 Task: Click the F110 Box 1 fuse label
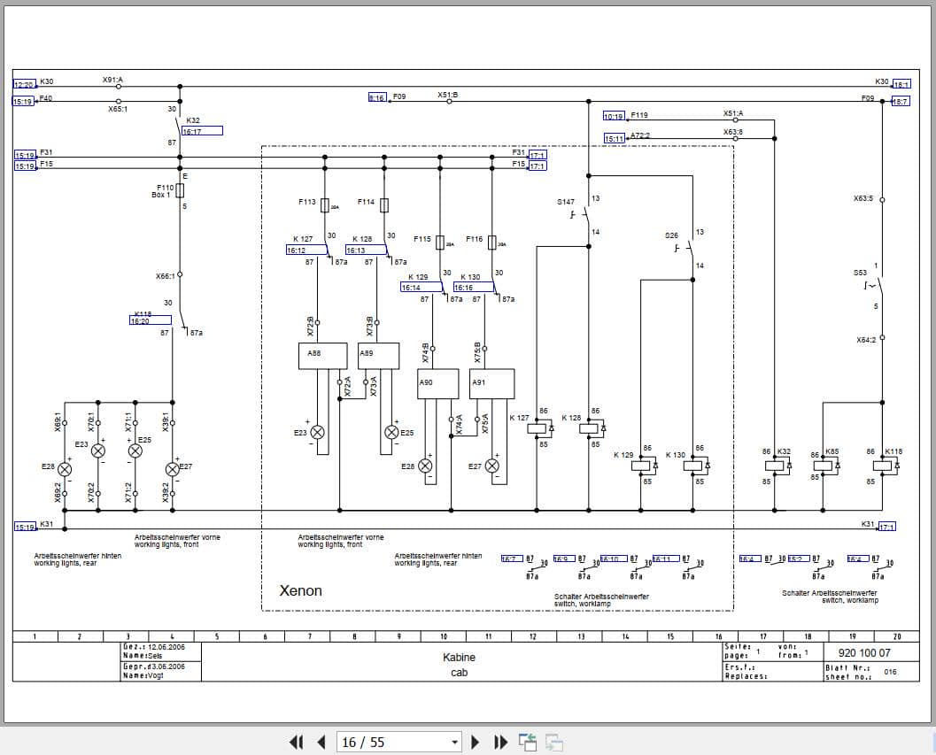[x=163, y=191]
